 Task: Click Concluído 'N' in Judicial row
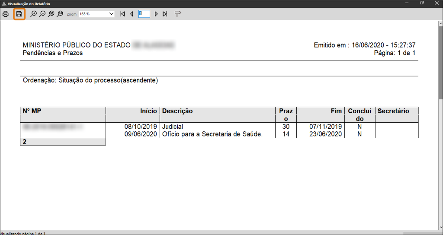[360, 127]
